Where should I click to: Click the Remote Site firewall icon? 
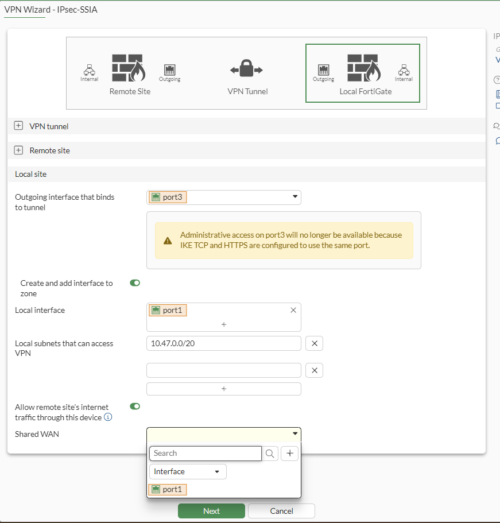(x=129, y=68)
